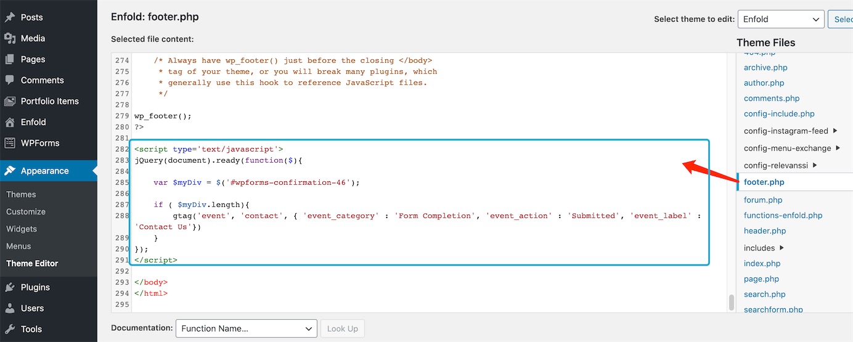Open the theme selection dropdown showing Enfold
Screen dimensions: 853x342
781,19
